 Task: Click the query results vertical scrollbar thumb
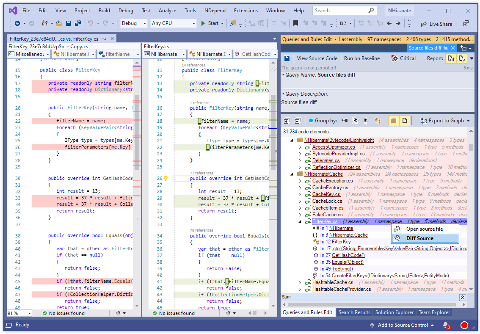click(x=471, y=147)
